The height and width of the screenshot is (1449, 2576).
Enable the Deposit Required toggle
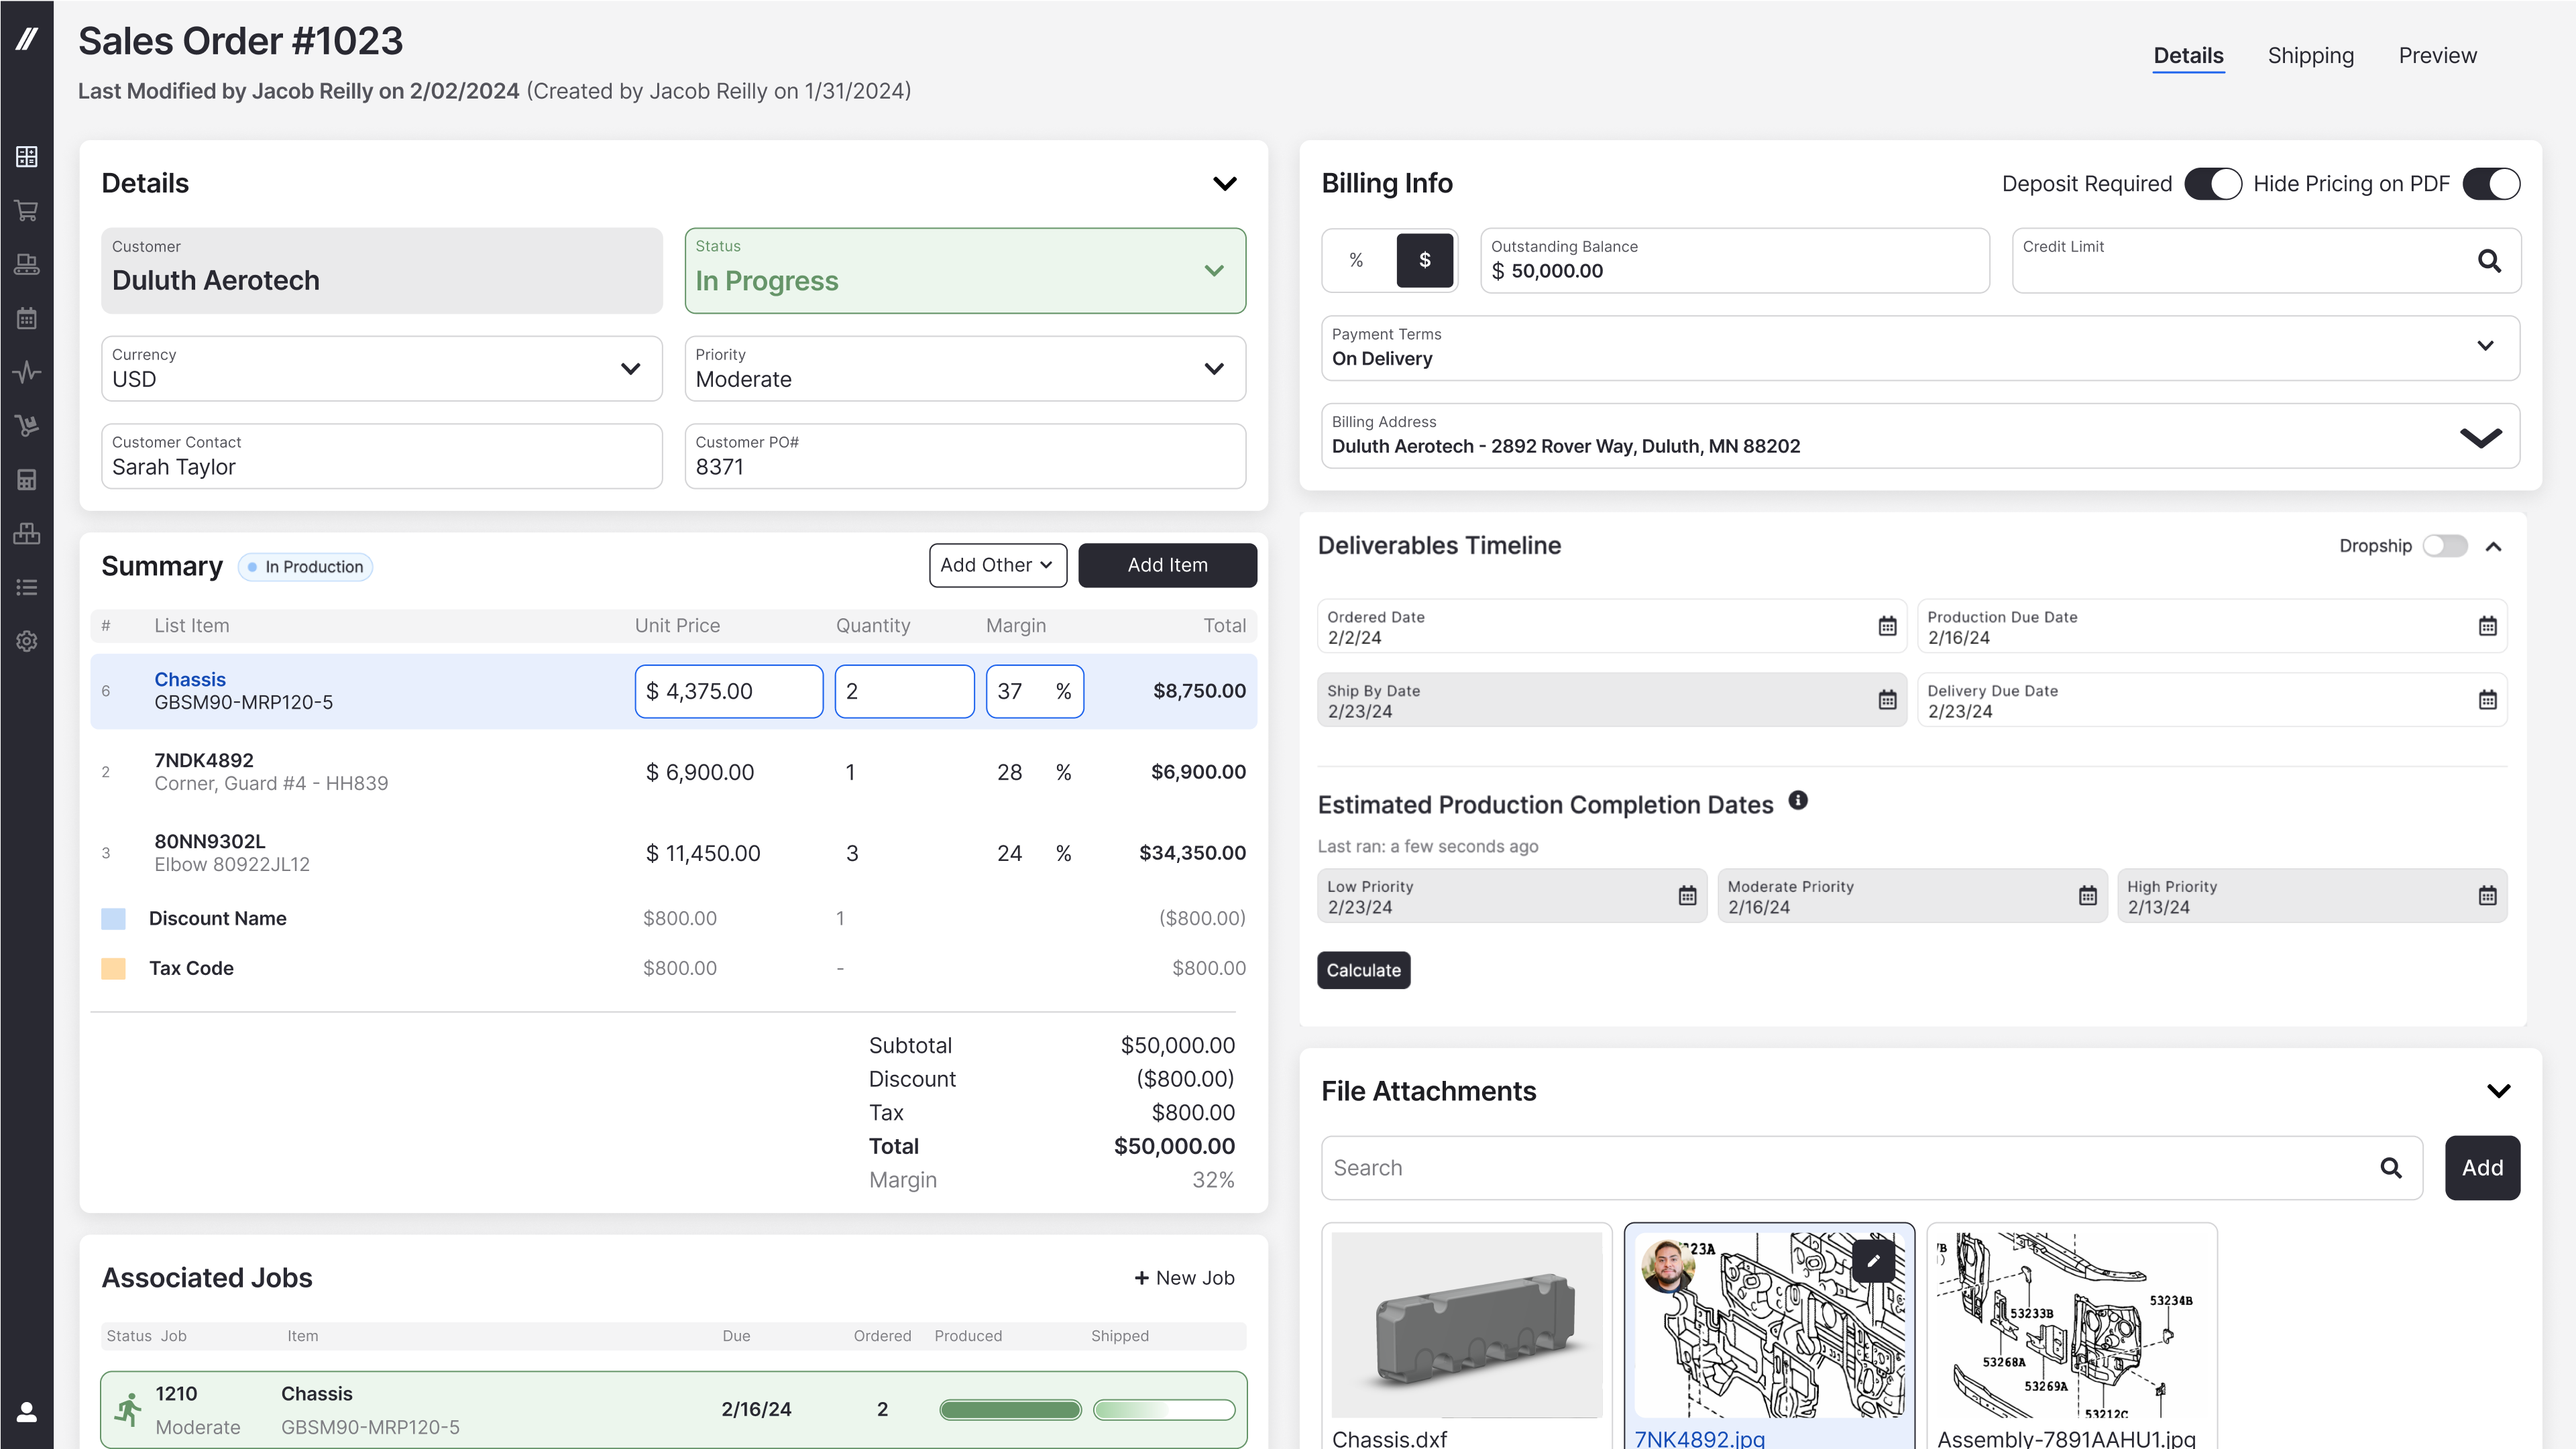2214,184
